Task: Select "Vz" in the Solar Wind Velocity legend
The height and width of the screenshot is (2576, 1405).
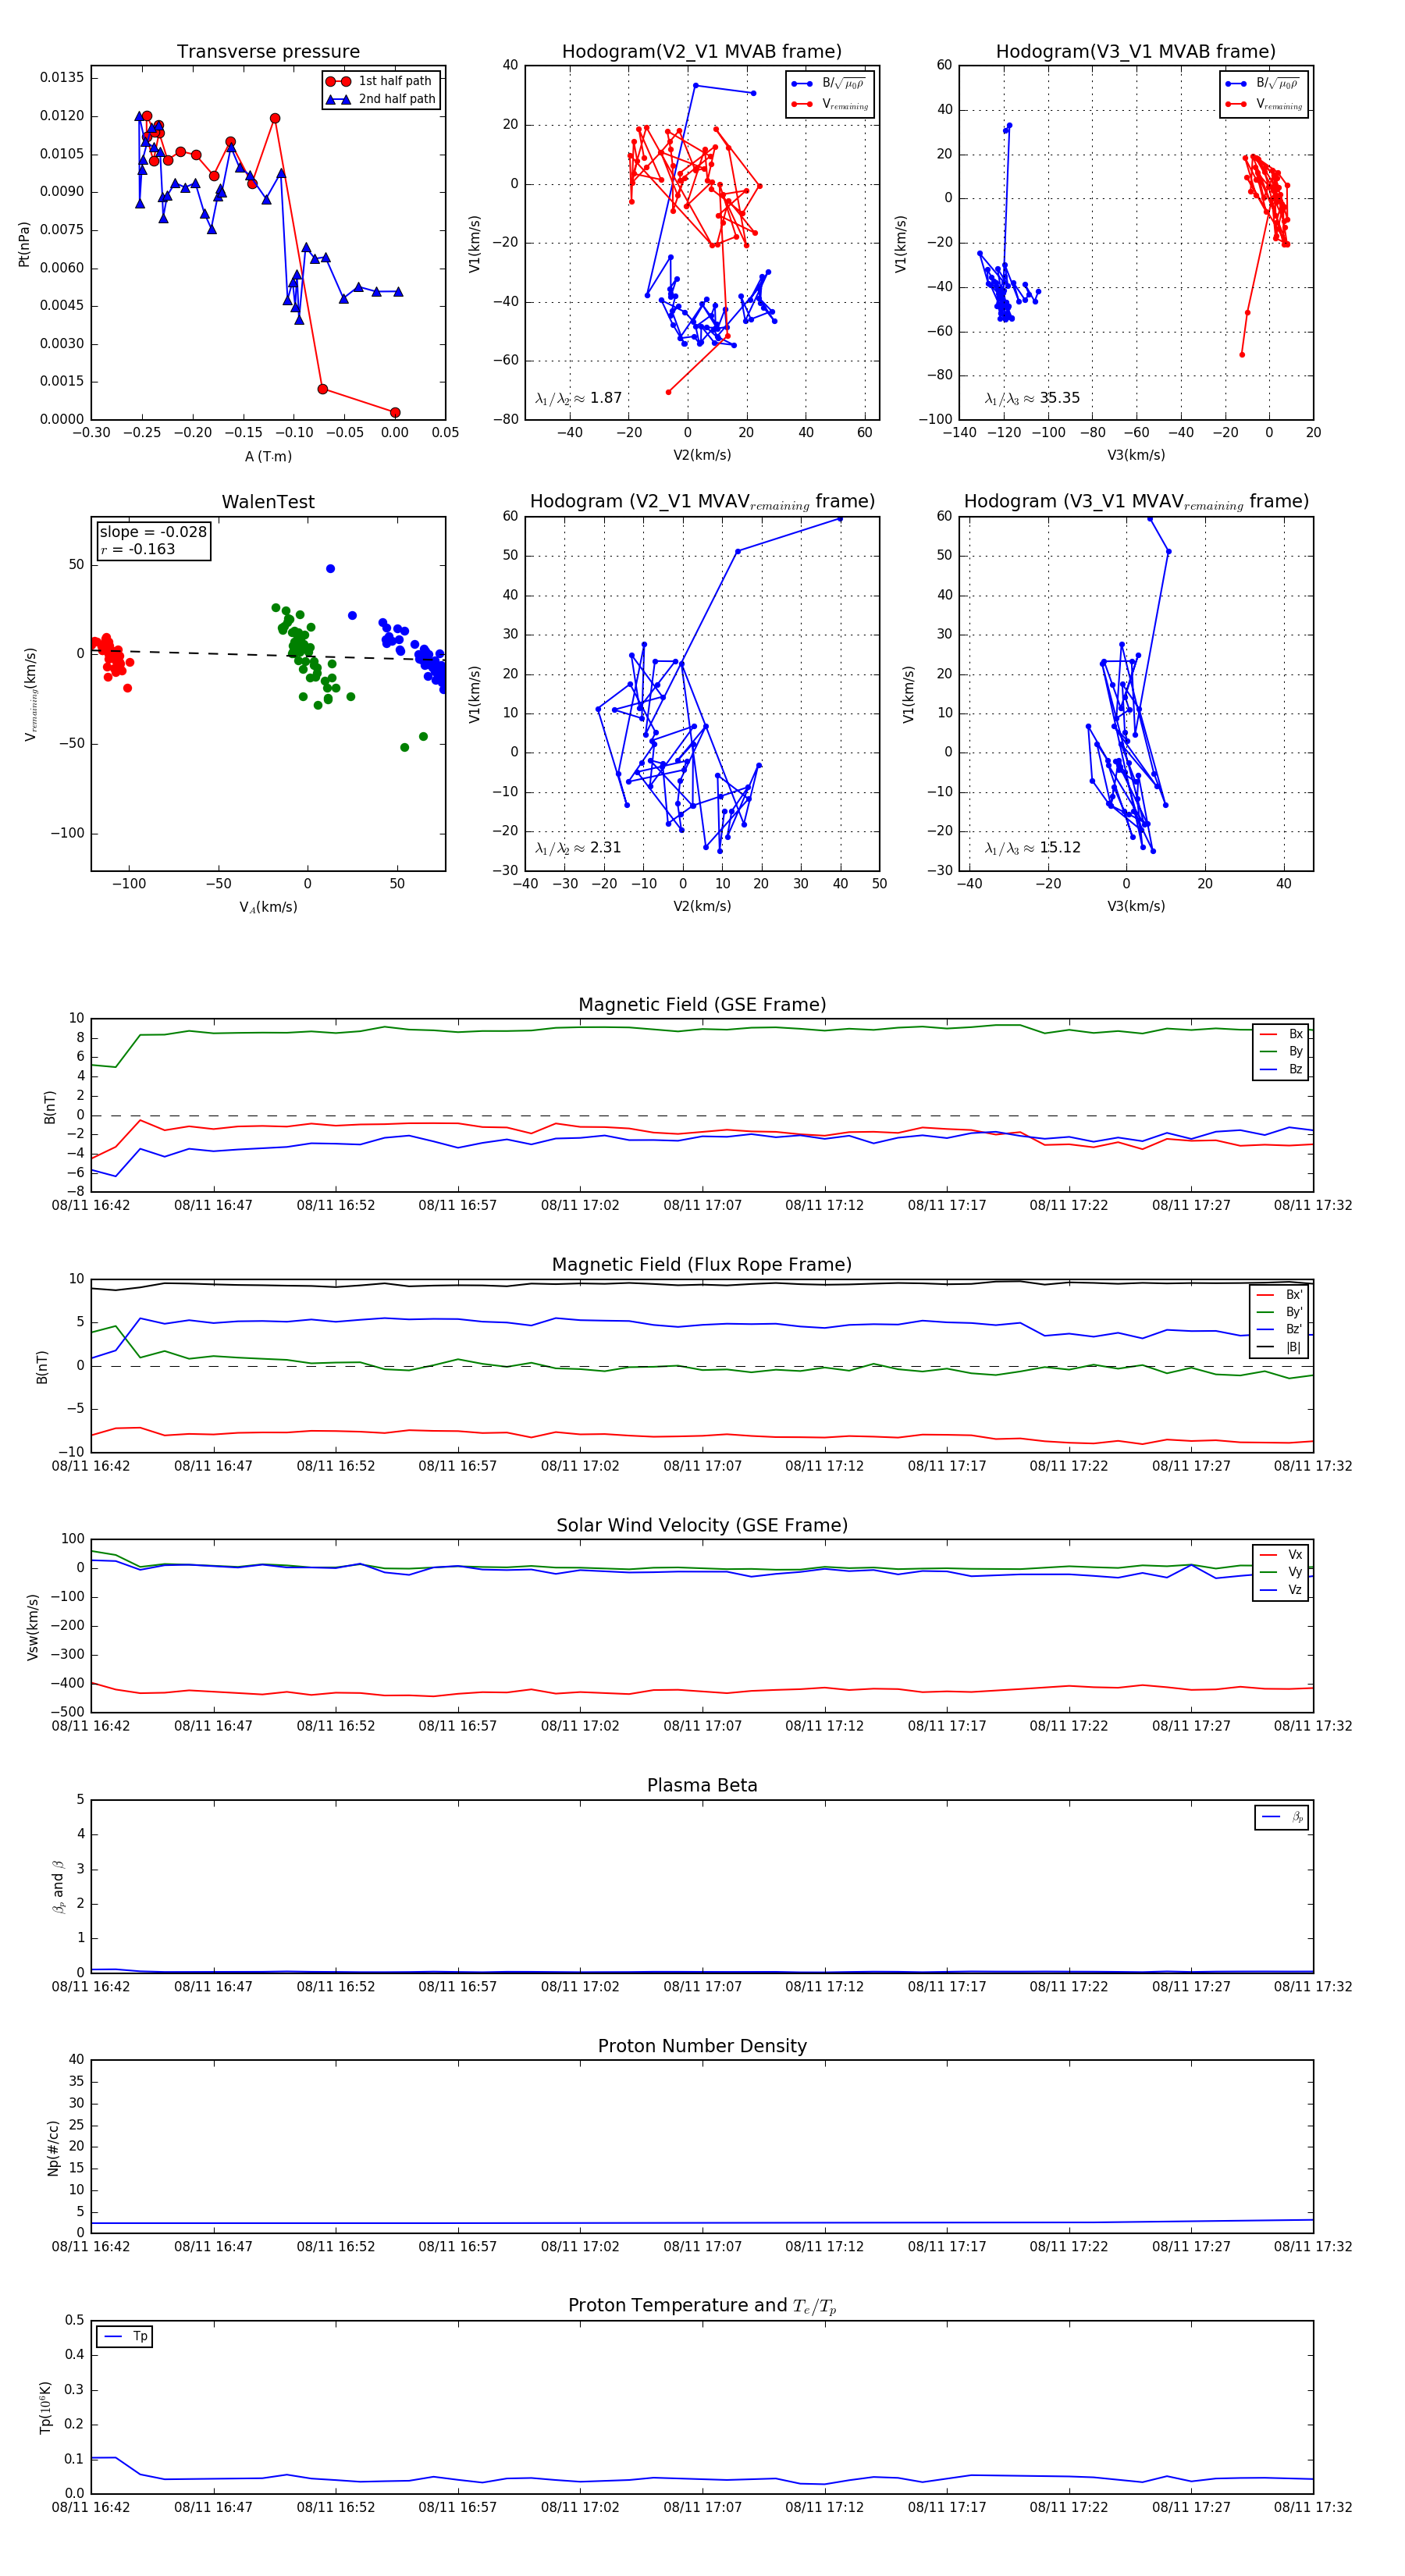Action: (1282, 1590)
